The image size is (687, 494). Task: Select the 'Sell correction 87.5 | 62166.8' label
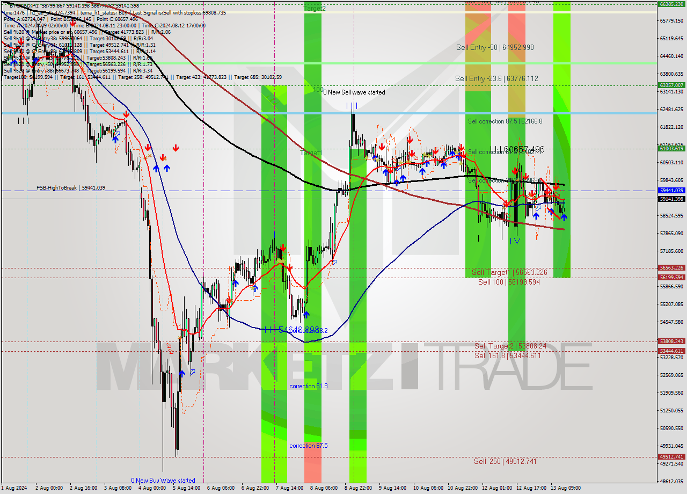point(505,121)
